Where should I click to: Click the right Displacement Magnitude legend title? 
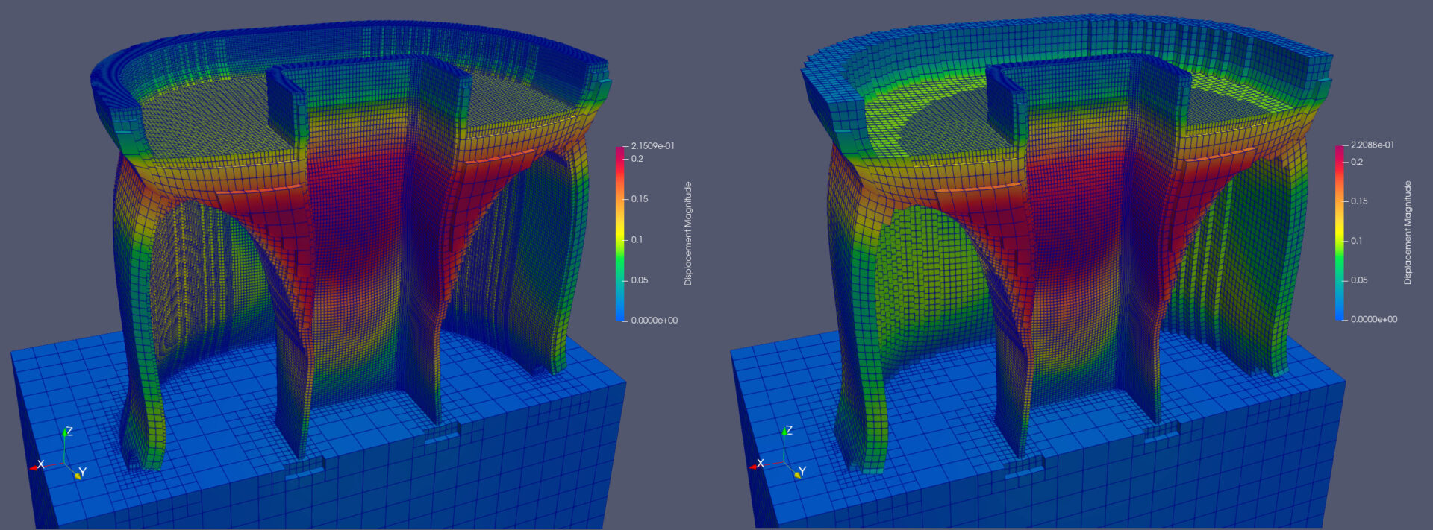[1408, 232]
